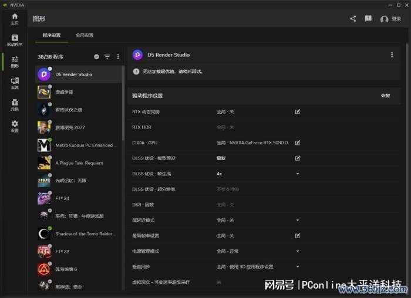Edit the DLSS model preset setting
411x298 pixels.
click(x=298, y=158)
